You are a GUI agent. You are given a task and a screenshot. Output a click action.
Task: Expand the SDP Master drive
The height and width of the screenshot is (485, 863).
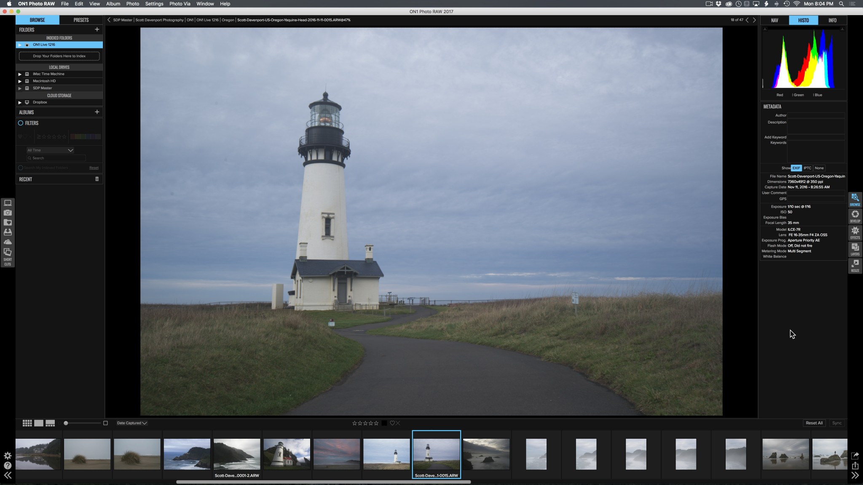20,88
